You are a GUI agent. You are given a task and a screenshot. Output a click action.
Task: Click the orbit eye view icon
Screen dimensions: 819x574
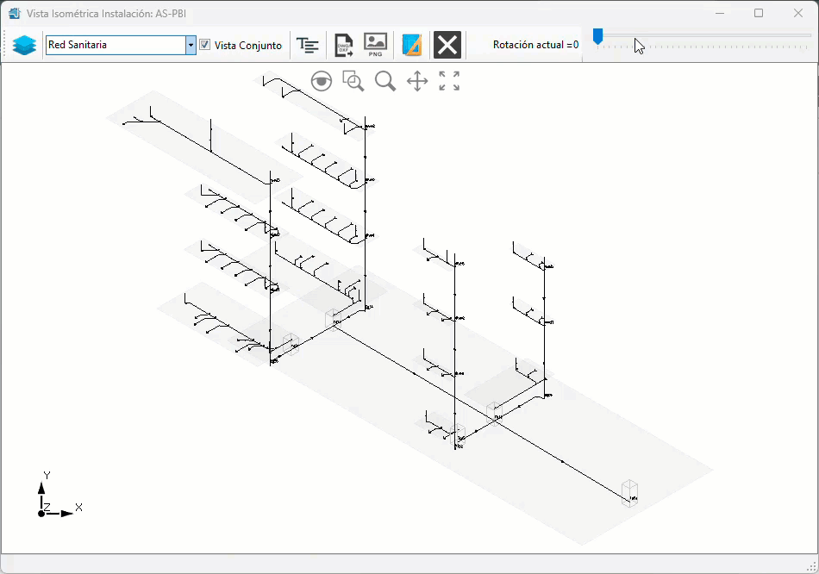point(322,82)
